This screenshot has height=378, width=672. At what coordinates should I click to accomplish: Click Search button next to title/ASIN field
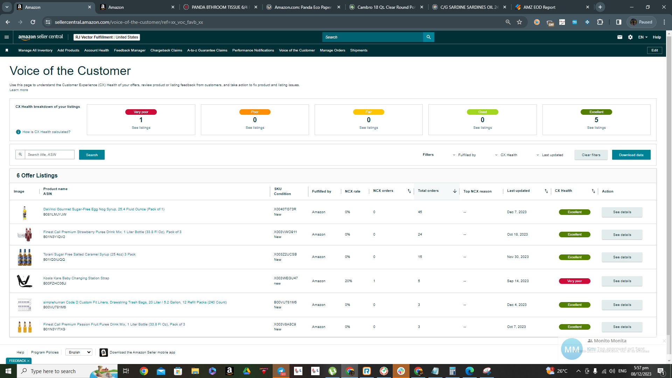[92, 155]
